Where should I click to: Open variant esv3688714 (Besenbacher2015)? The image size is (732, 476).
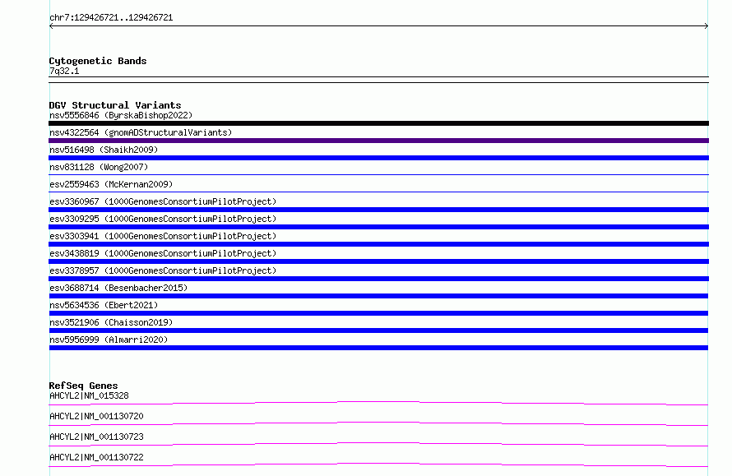click(x=118, y=288)
